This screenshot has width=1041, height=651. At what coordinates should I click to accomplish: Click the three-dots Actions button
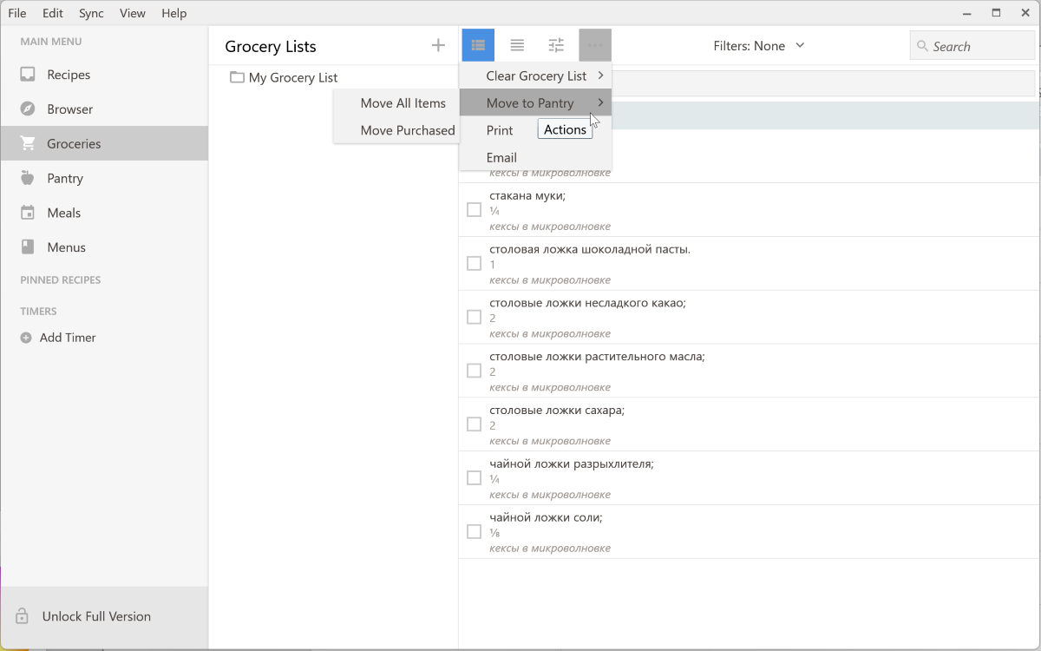(x=595, y=46)
